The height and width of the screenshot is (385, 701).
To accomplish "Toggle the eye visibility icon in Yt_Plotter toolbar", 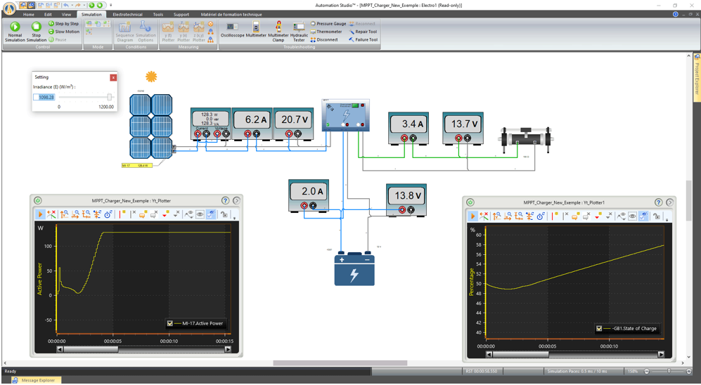I will click(200, 215).
